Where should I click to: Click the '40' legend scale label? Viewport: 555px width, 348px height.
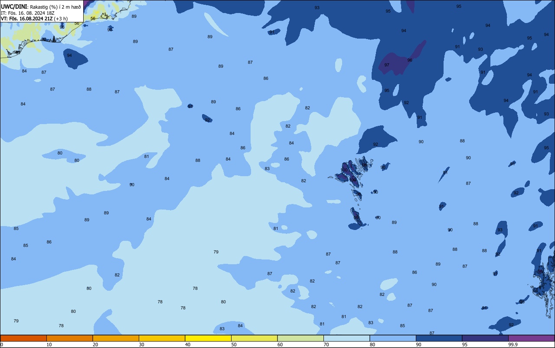(188, 345)
